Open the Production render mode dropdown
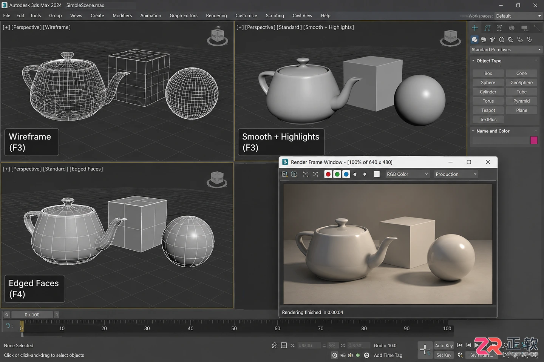This screenshot has height=362, width=544. click(x=456, y=174)
